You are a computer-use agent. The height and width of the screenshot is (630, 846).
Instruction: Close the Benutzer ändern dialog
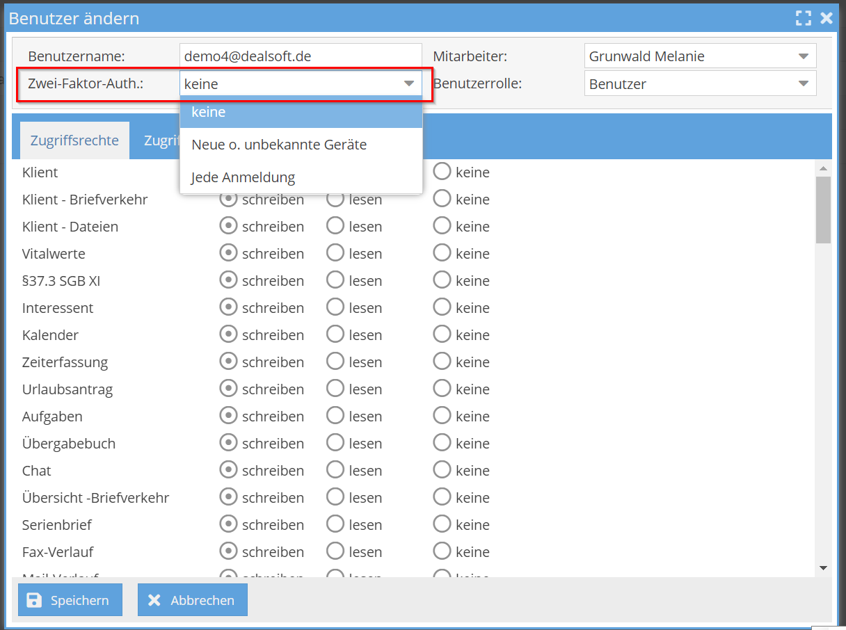click(827, 18)
